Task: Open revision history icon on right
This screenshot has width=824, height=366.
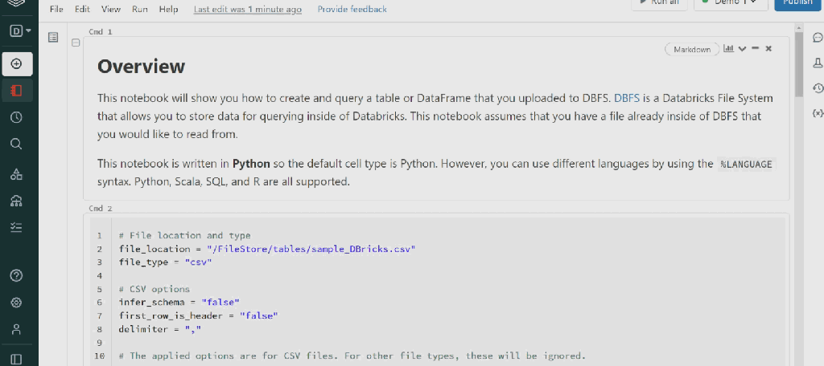Action: (818, 88)
